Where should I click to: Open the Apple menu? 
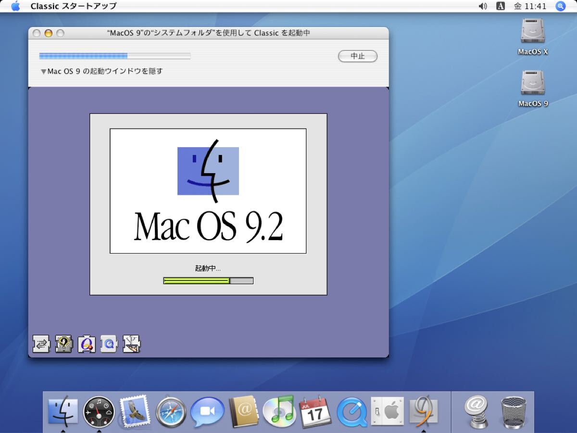pyautogui.click(x=16, y=6)
